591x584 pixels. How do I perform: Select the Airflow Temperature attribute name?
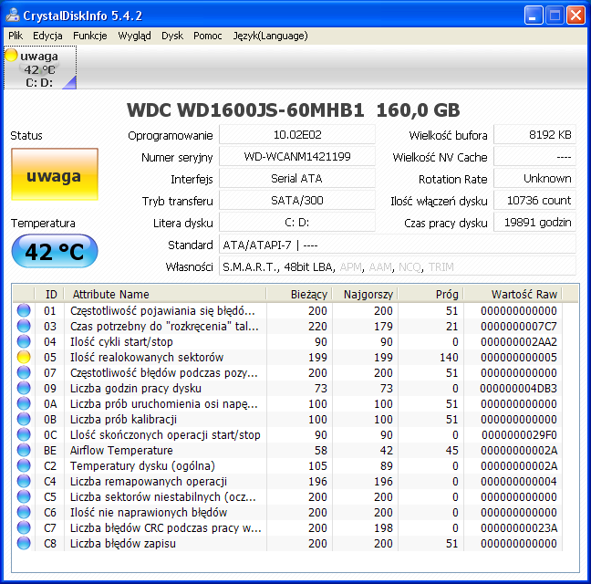pos(121,450)
